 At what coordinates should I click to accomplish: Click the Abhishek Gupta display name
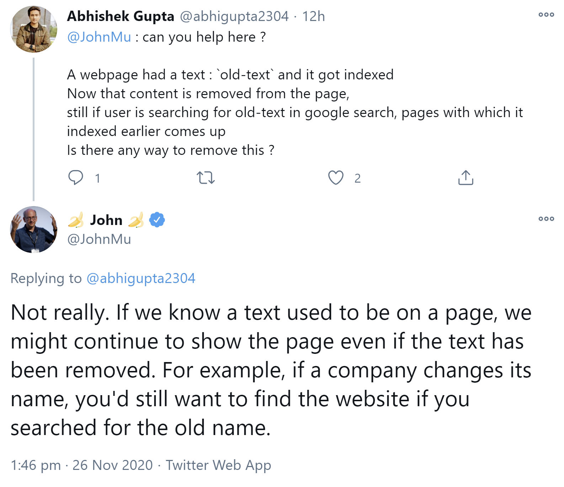click(121, 16)
